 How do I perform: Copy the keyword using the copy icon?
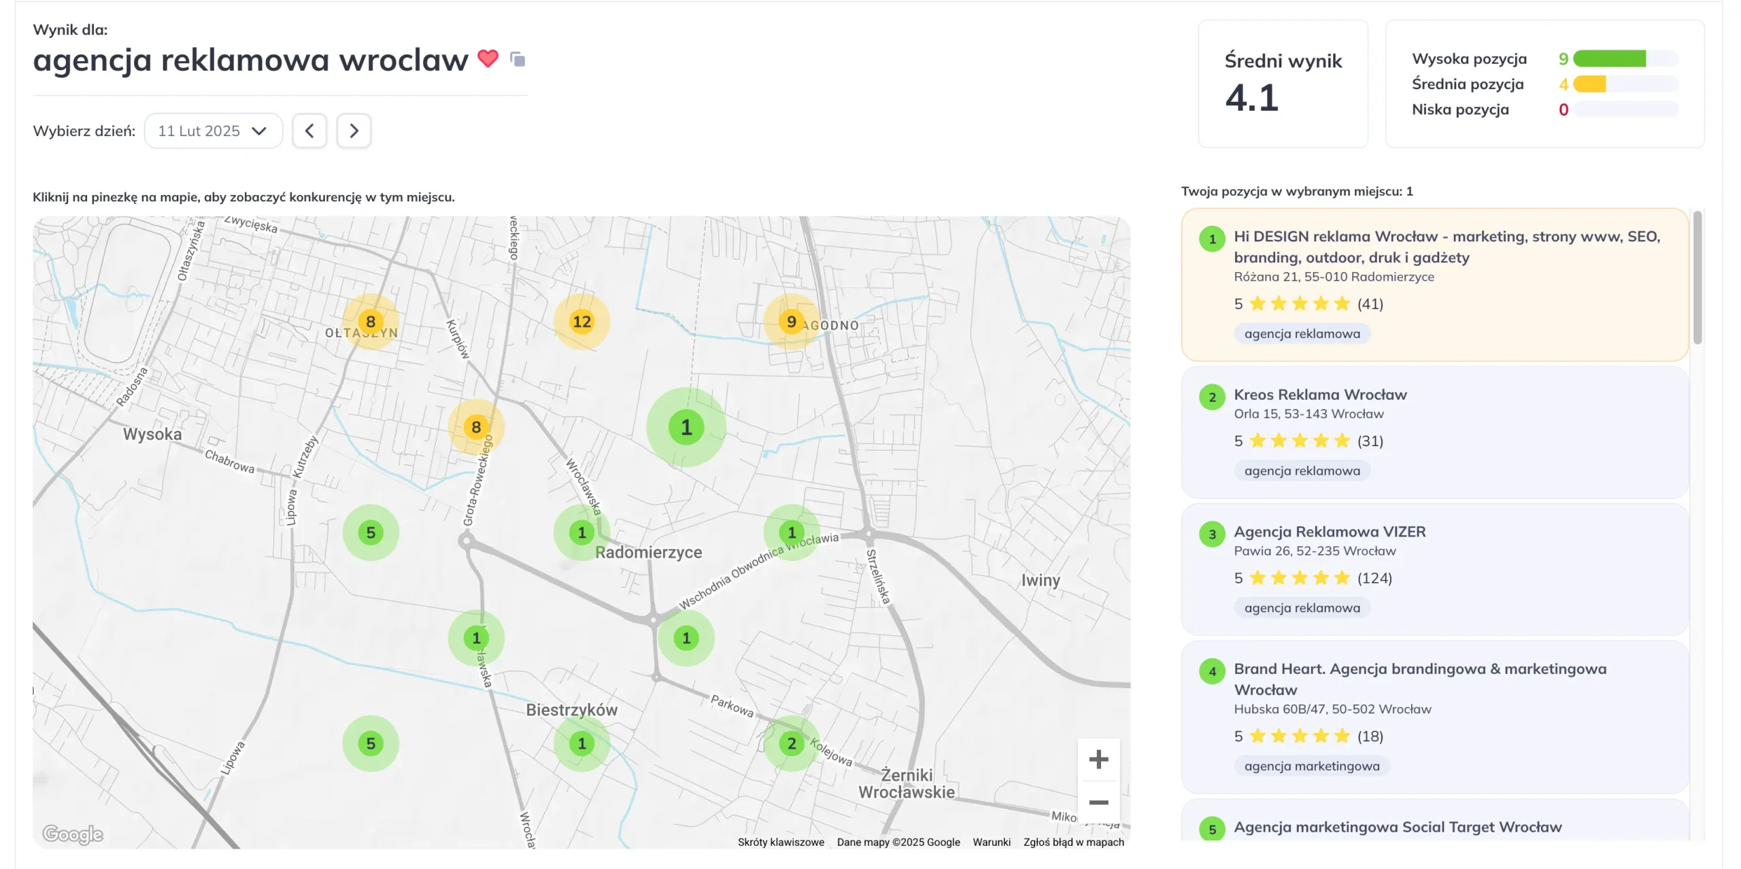pyautogui.click(x=518, y=60)
